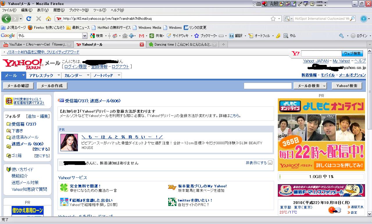Bookmark this page with the star icon
Image resolution: width=372 pixels, height=224 pixels.
273,19
